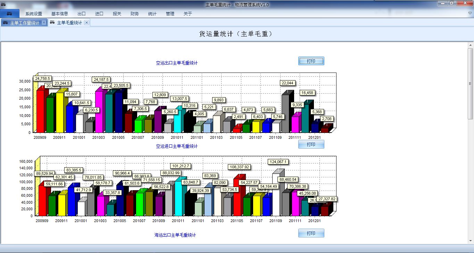This screenshot has height=253, width=474.
Task: Print the 空运进口主单毛重统计 chart
Action: [x=311, y=144]
